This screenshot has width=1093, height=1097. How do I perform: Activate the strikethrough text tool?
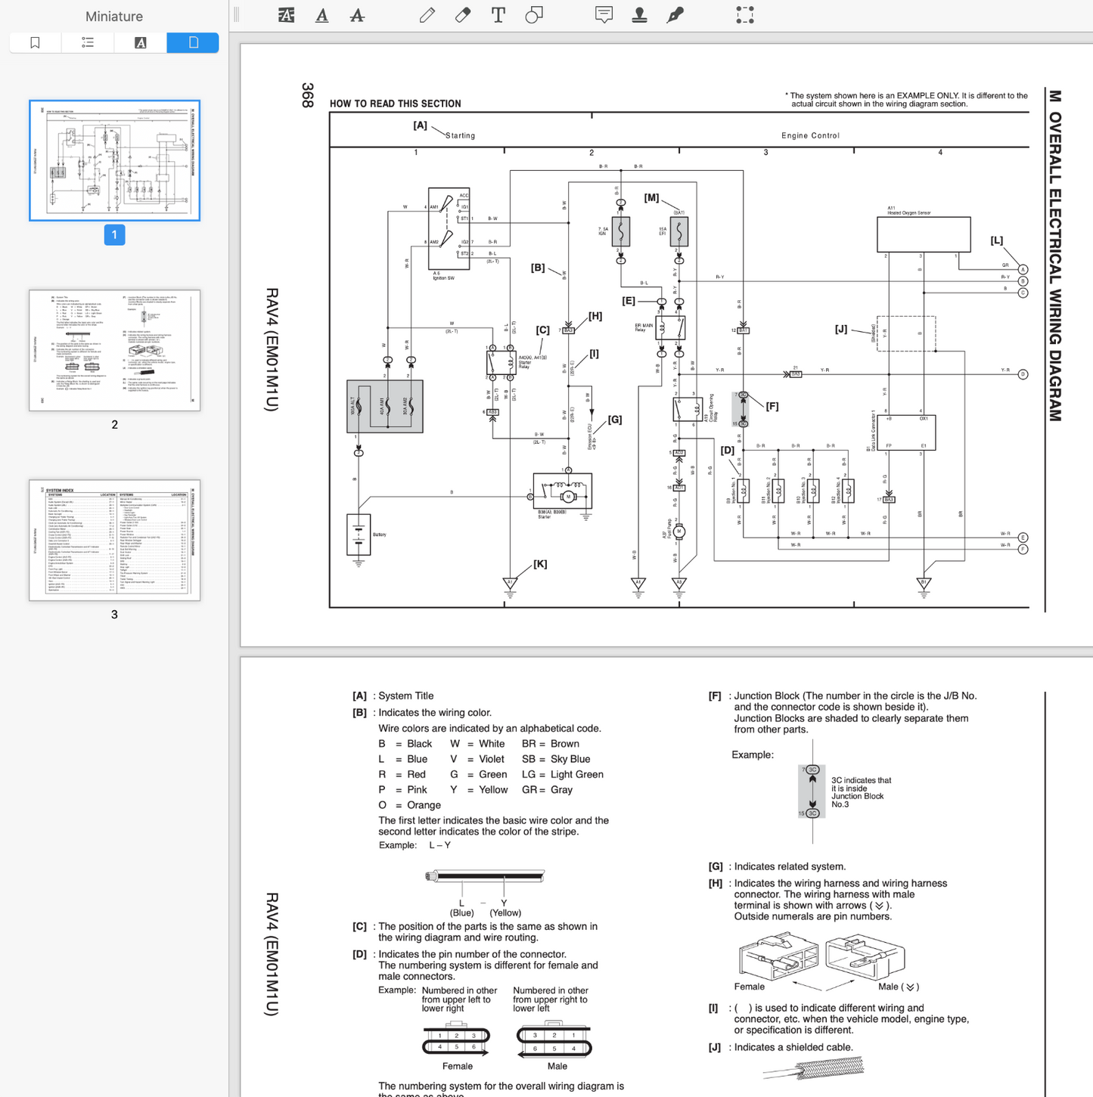pyautogui.click(x=357, y=15)
